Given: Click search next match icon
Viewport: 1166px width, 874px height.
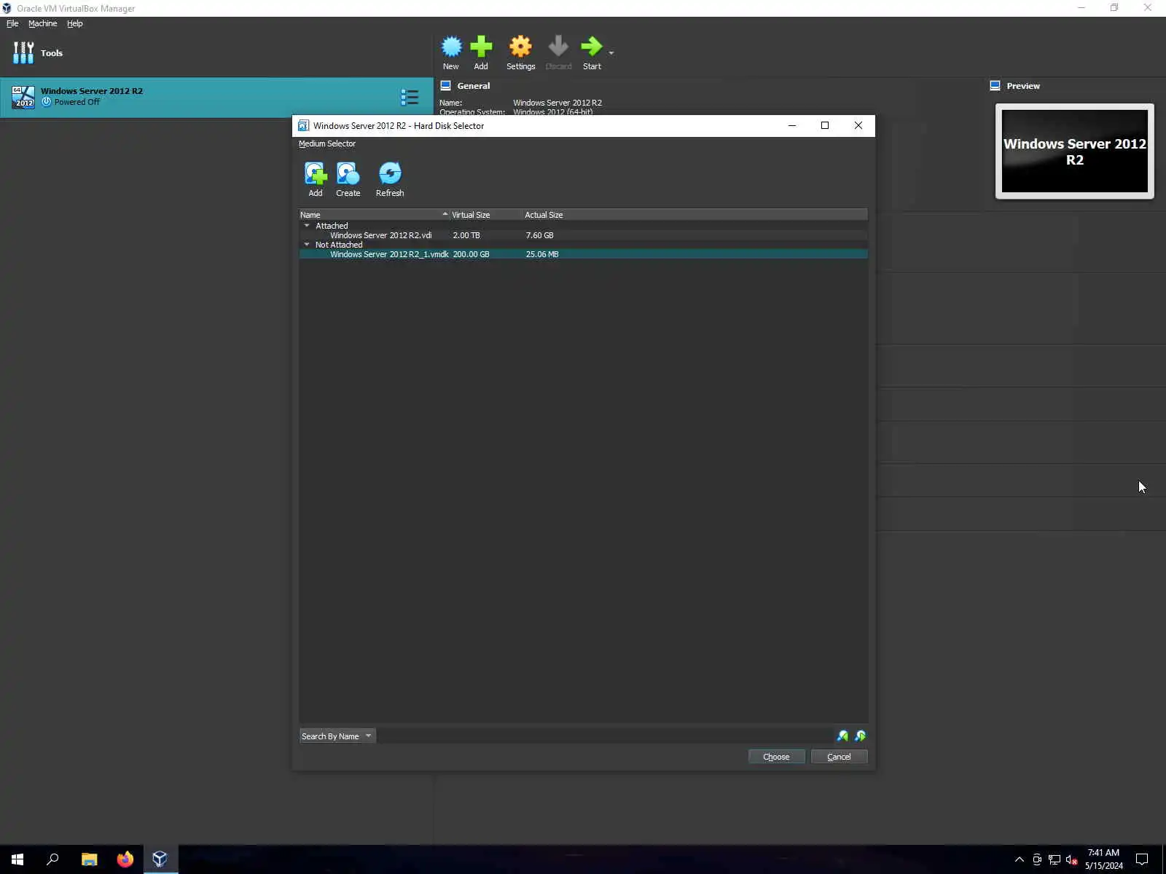Looking at the screenshot, I should point(860,736).
